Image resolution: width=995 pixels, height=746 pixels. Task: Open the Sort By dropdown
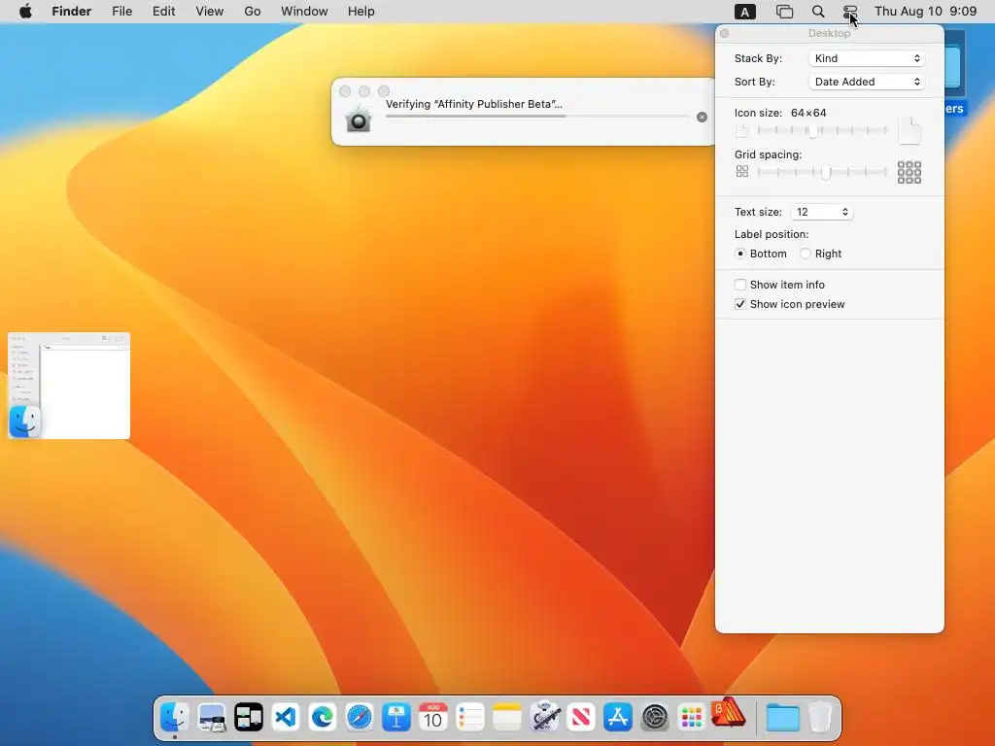(867, 82)
